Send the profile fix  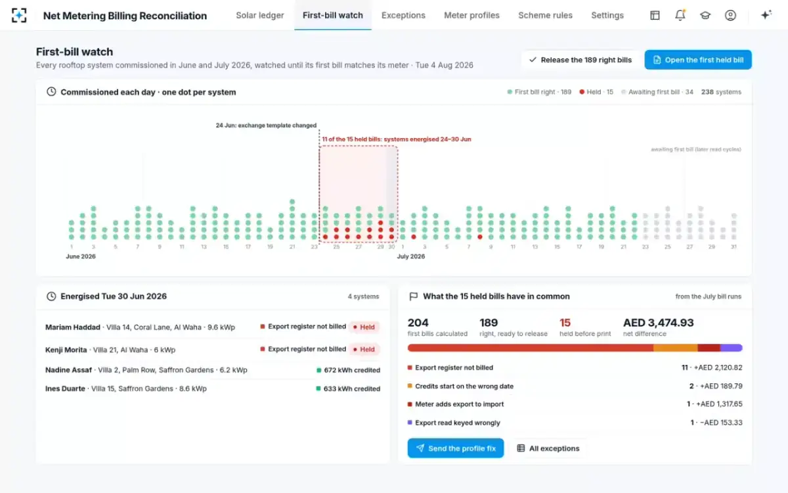tap(456, 448)
